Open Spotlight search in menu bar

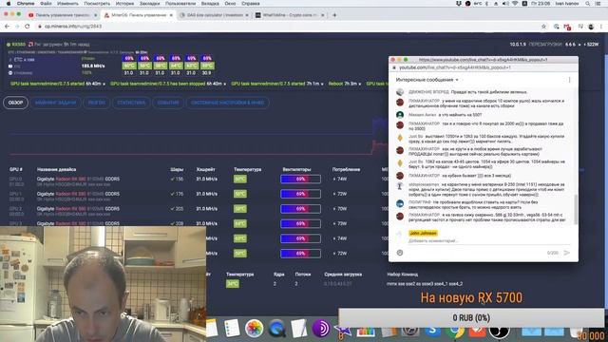(588, 4)
